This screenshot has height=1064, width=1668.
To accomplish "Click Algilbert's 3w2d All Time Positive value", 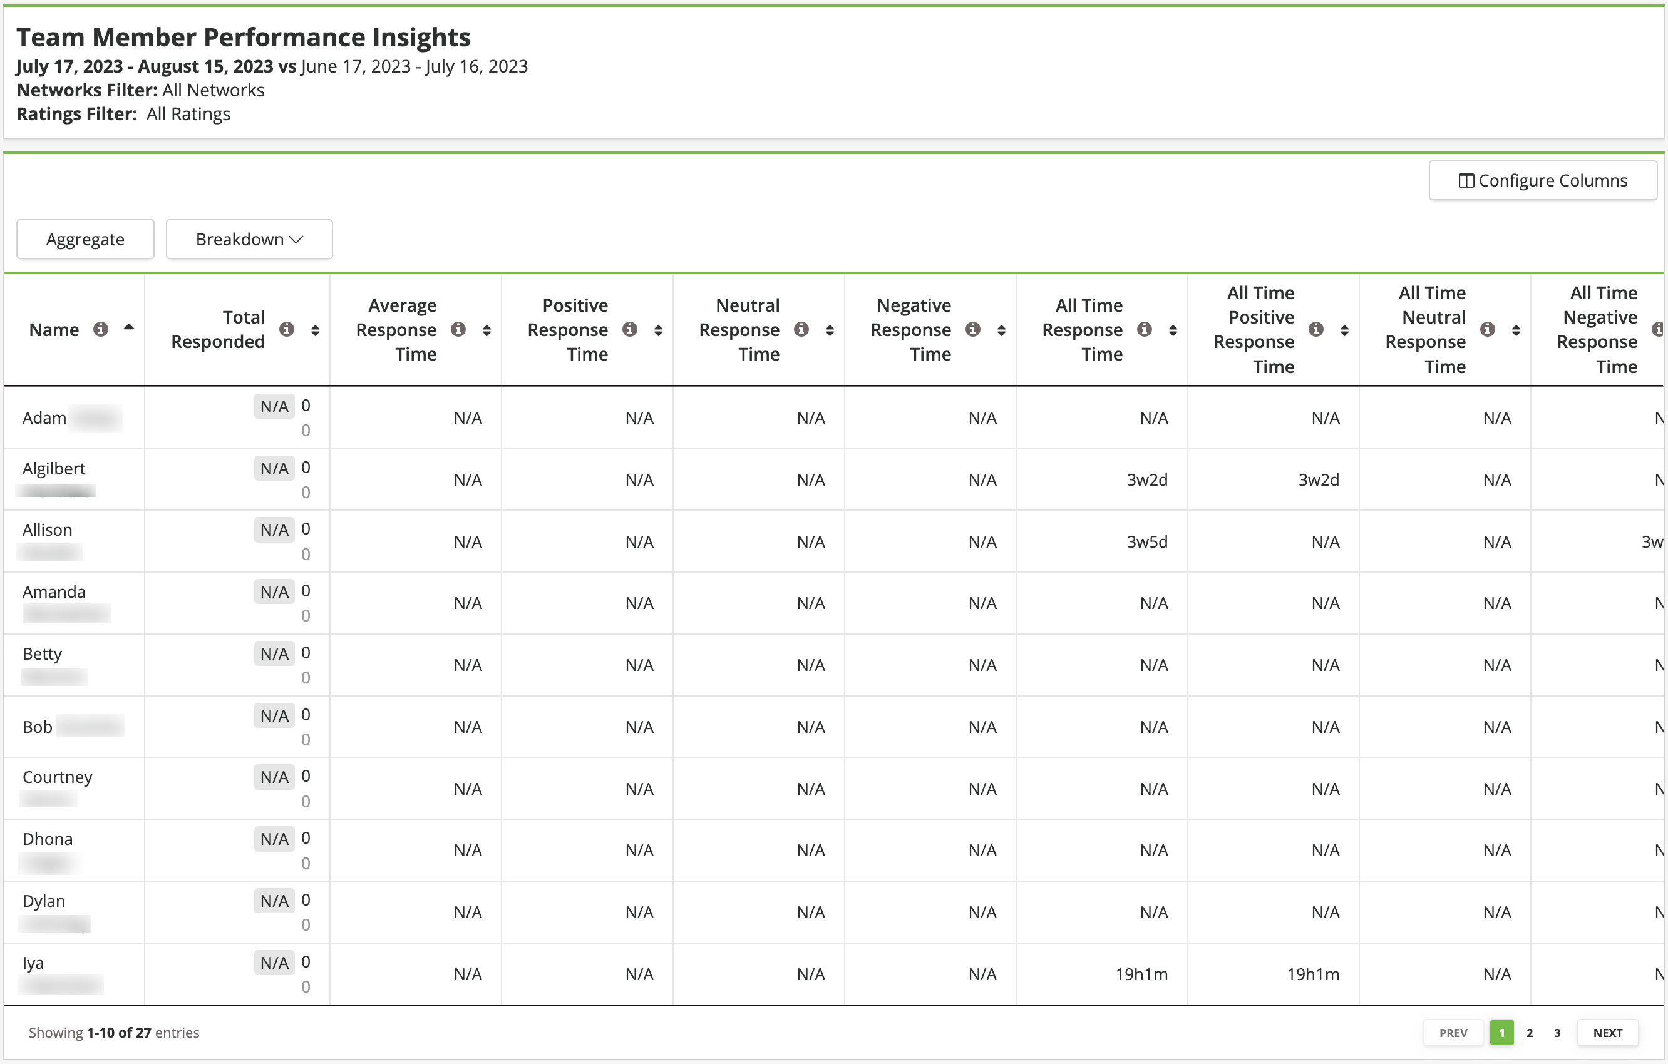I will 1319,479.
